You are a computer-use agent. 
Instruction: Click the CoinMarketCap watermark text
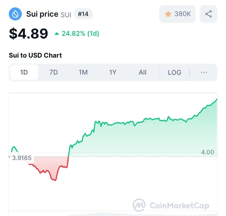click(179, 206)
